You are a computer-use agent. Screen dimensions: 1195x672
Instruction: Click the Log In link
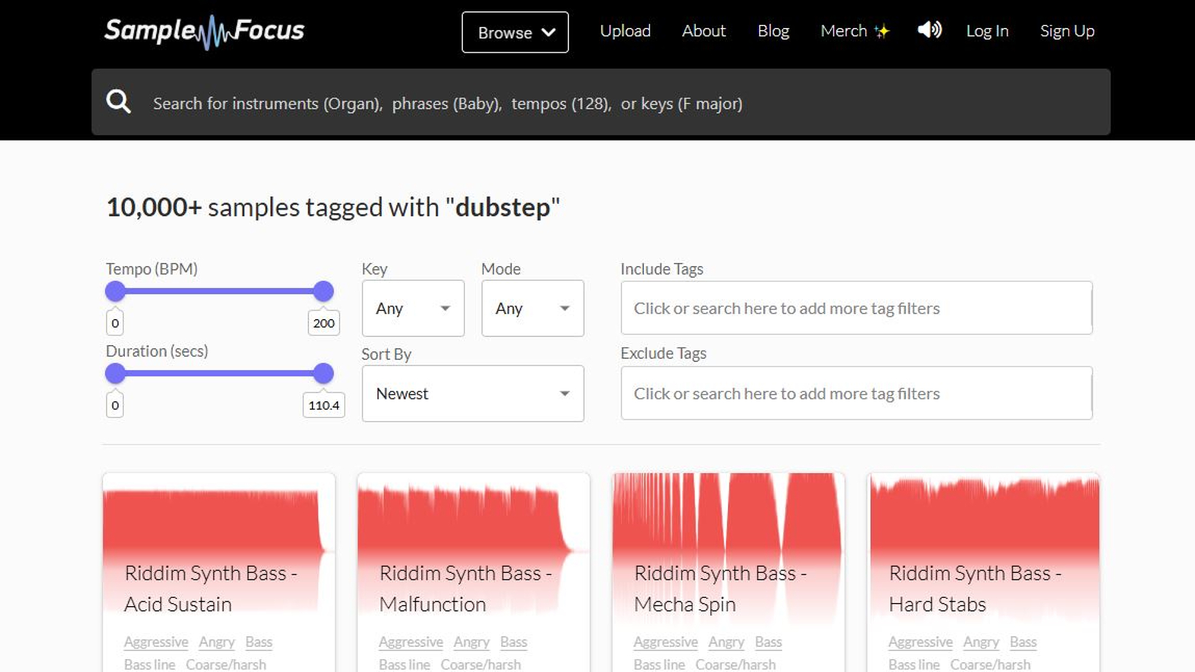pyautogui.click(x=987, y=31)
